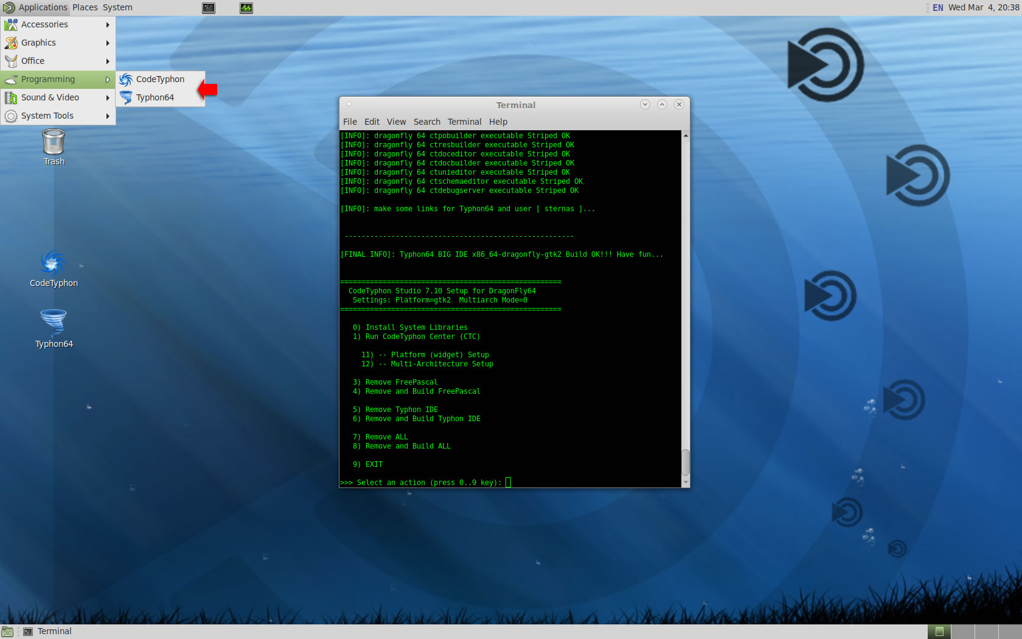Click the Office category icon
1022x639 pixels.
tap(11, 61)
